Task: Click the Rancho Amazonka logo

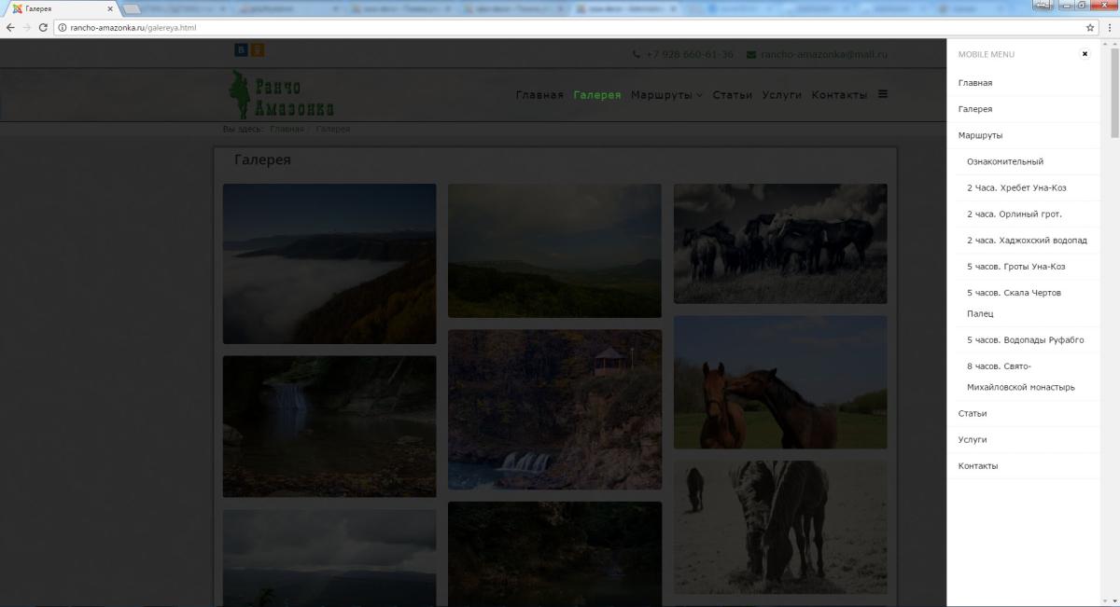Action: tap(282, 95)
